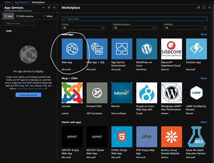
Task: Open the Operating System dropdown
Action: 135,28
